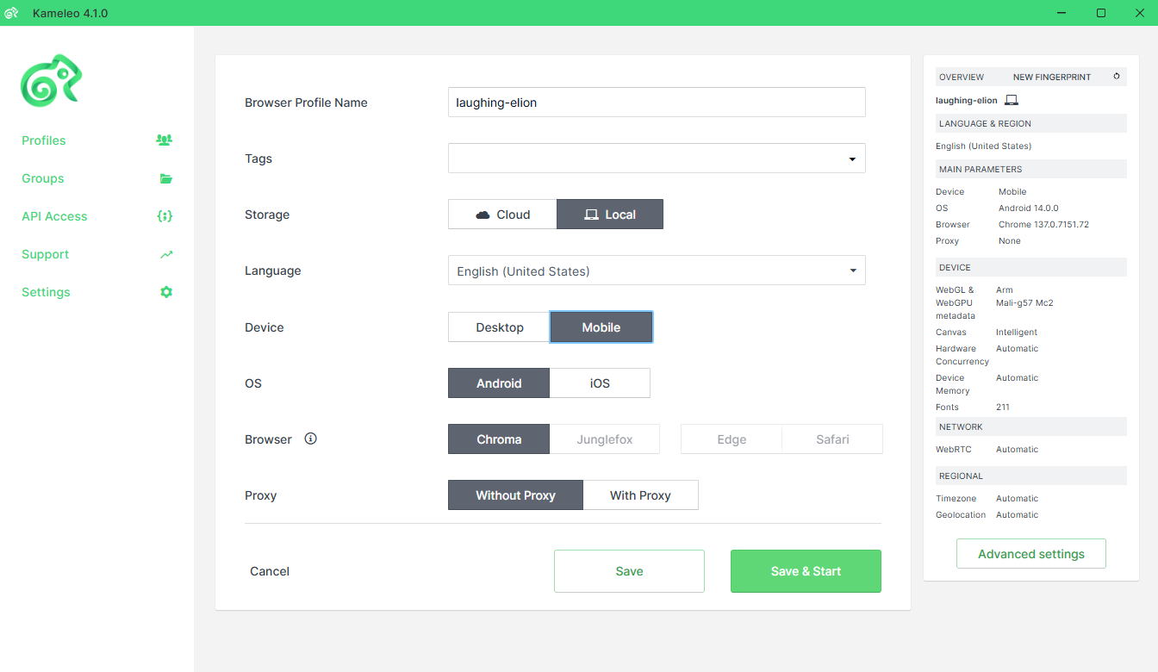Maximize the Kameleo window

1101,13
